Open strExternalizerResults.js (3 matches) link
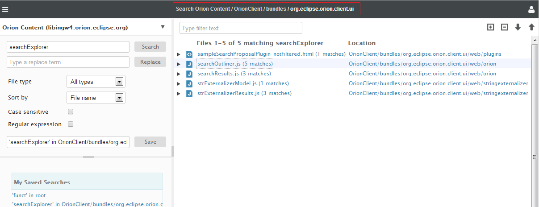 (x=244, y=93)
